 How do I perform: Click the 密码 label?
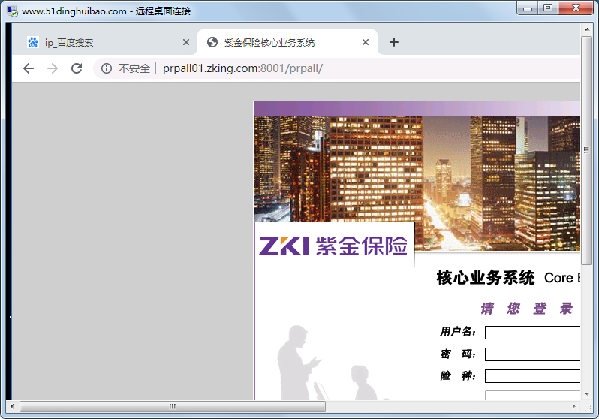click(458, 354)
